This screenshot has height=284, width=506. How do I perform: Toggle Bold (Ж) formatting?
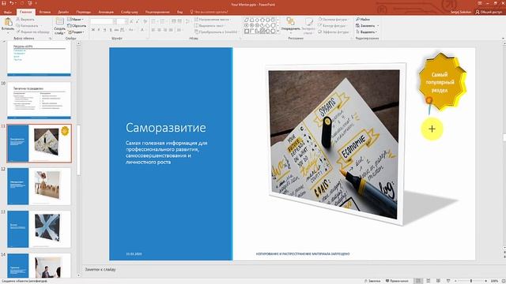(93, 30)
